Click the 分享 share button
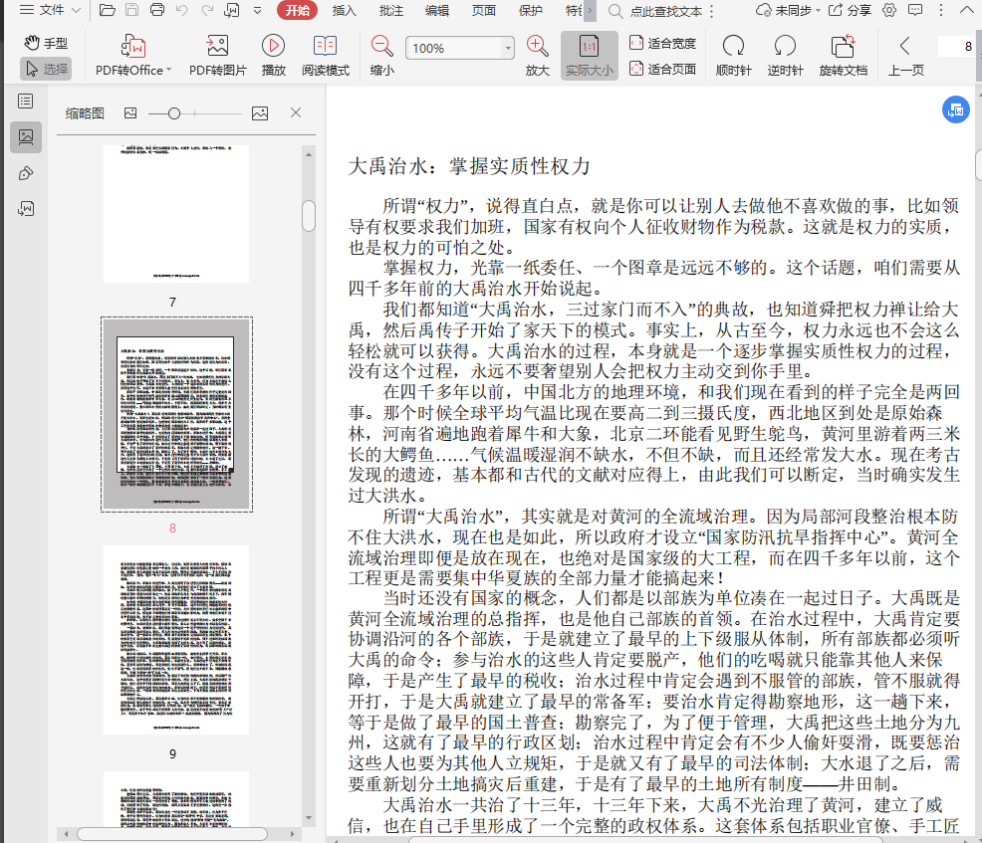 pyautogui.click(x=850, y=11)
